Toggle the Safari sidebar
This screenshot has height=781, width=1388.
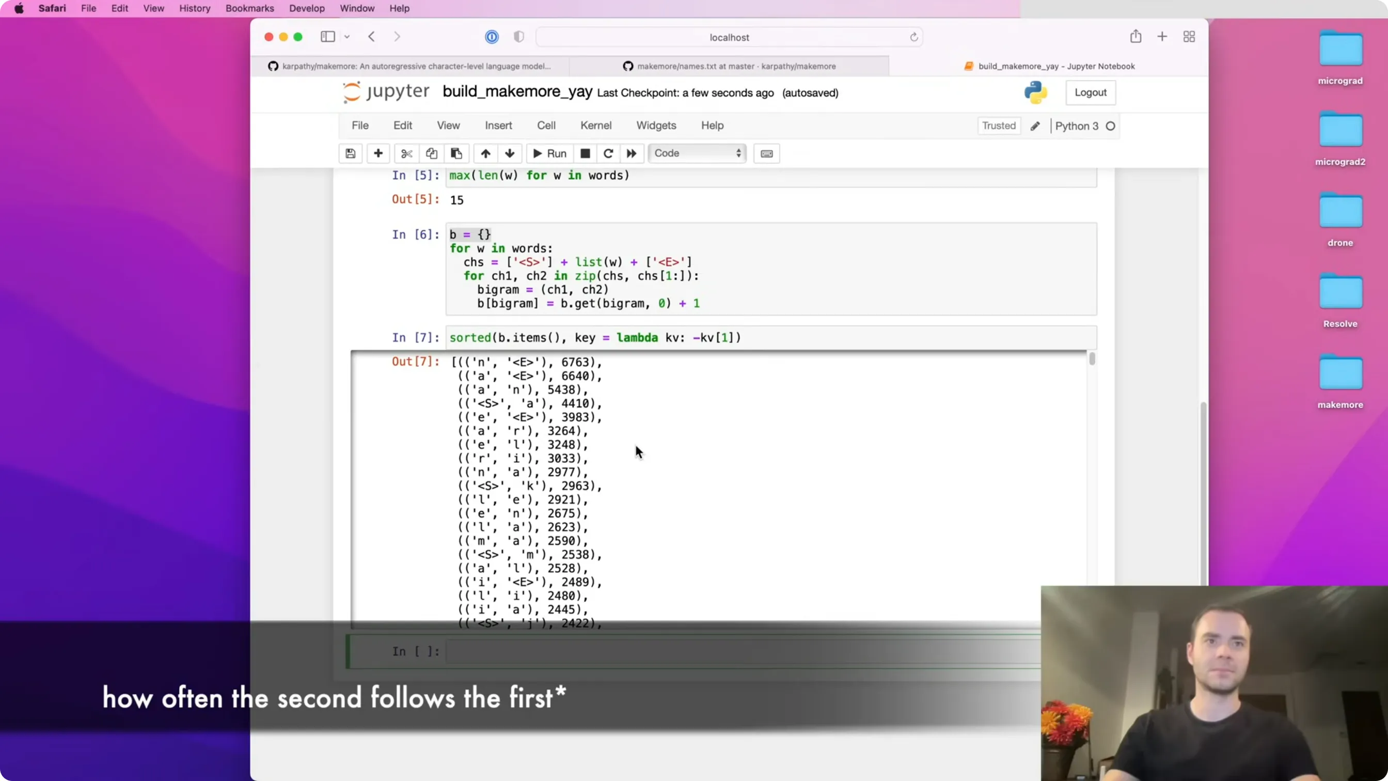[x=327, y=37]
